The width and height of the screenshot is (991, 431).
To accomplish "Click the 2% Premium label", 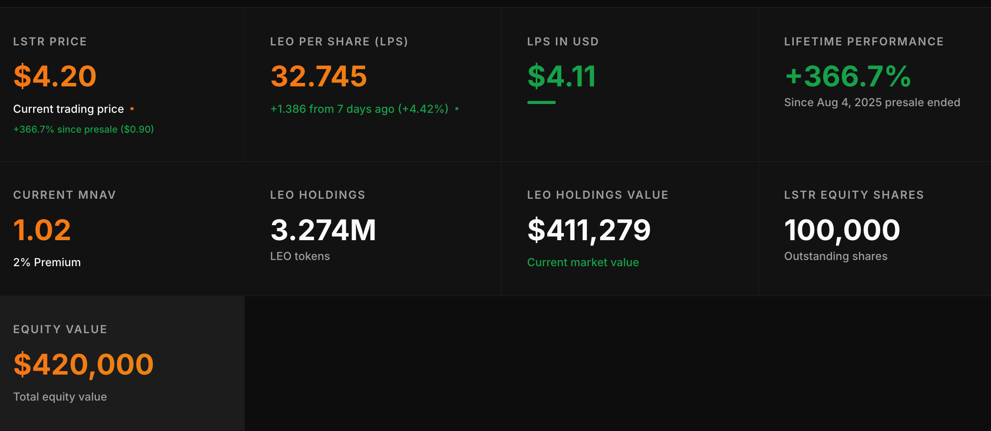I will (x=47, y=262).
